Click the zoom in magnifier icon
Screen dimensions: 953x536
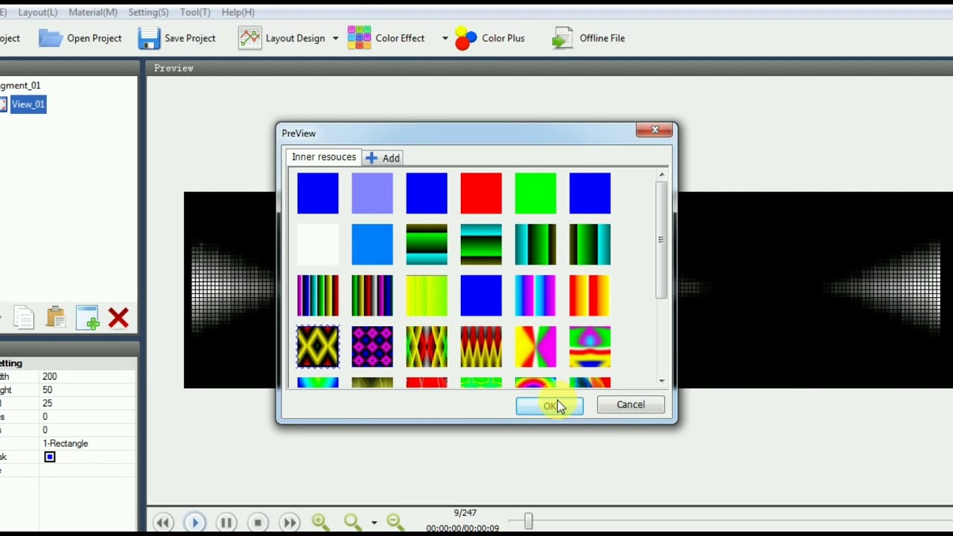pyautogui.click(x=321, y=523)
